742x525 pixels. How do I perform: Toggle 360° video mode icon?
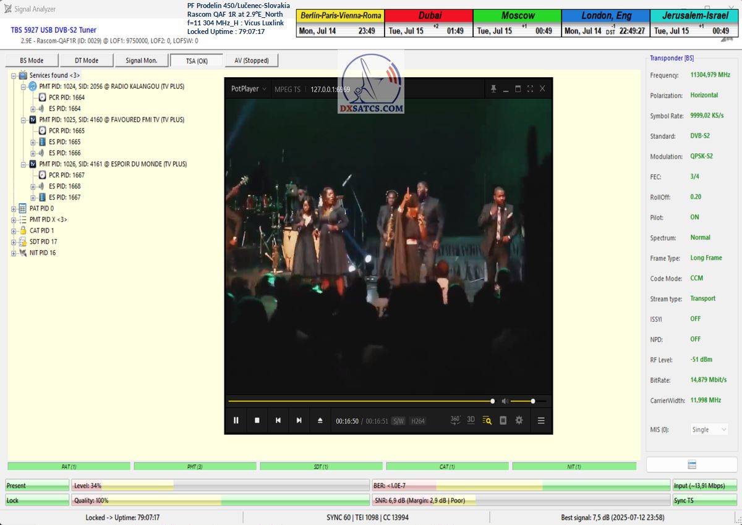tap(455, 420)
